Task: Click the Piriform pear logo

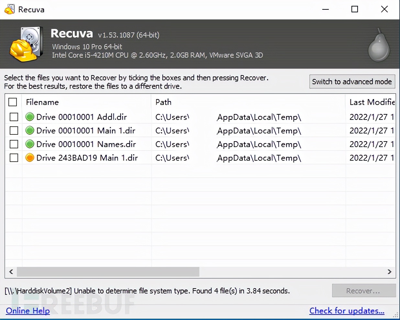Action: [378, 45]
